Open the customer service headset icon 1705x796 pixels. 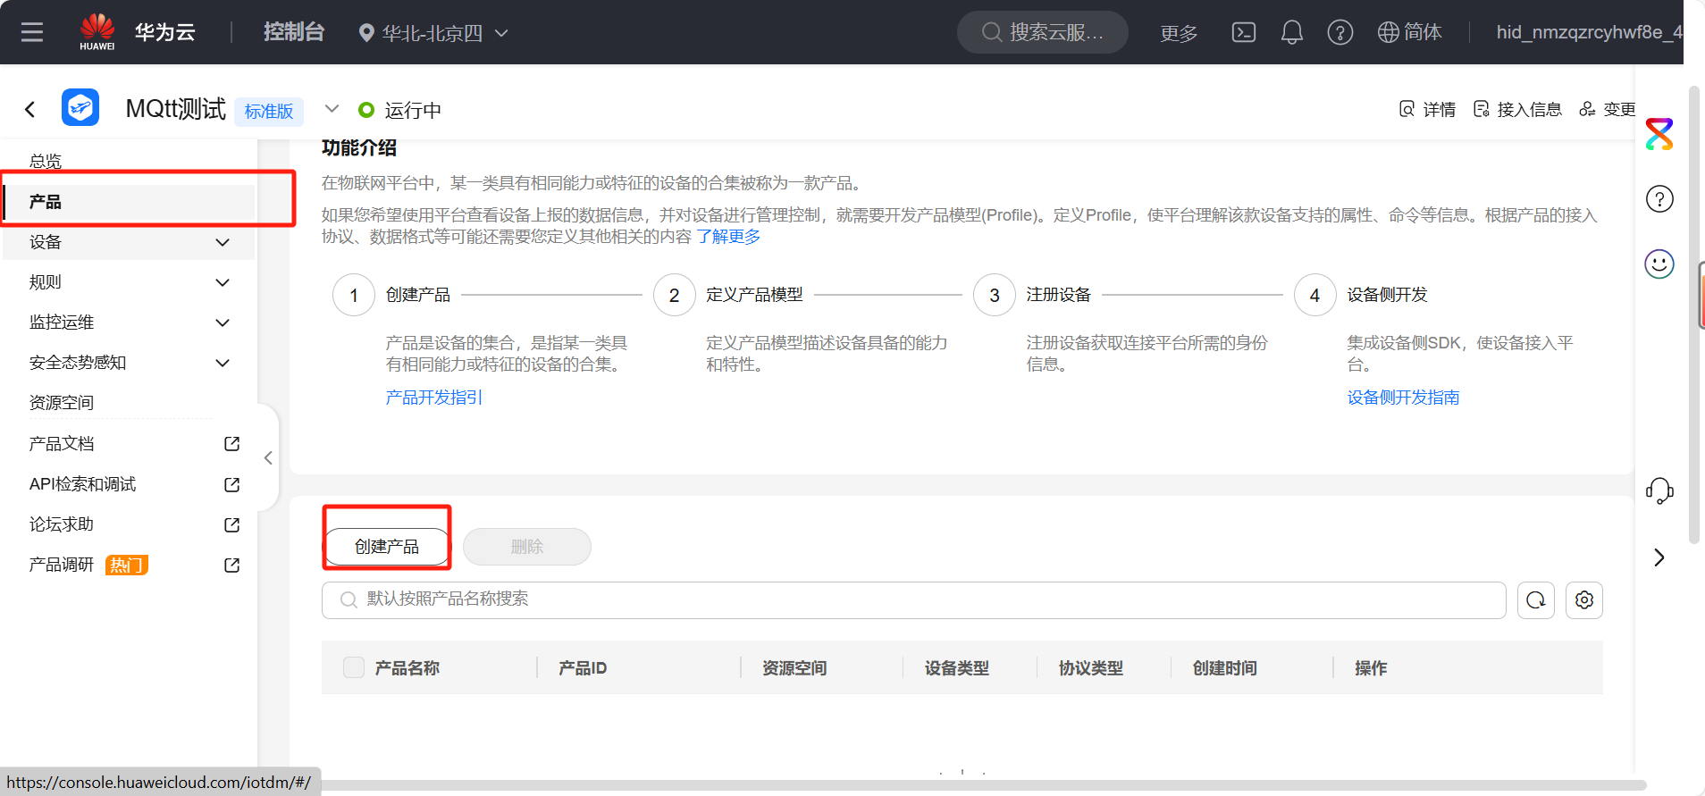click(x=1659, y=490)
